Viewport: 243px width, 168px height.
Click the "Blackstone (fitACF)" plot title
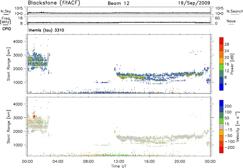[x=54, y=3]
